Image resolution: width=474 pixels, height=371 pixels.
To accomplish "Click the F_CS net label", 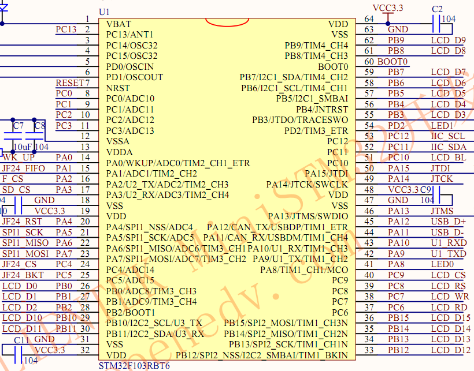I will point(13,179).
